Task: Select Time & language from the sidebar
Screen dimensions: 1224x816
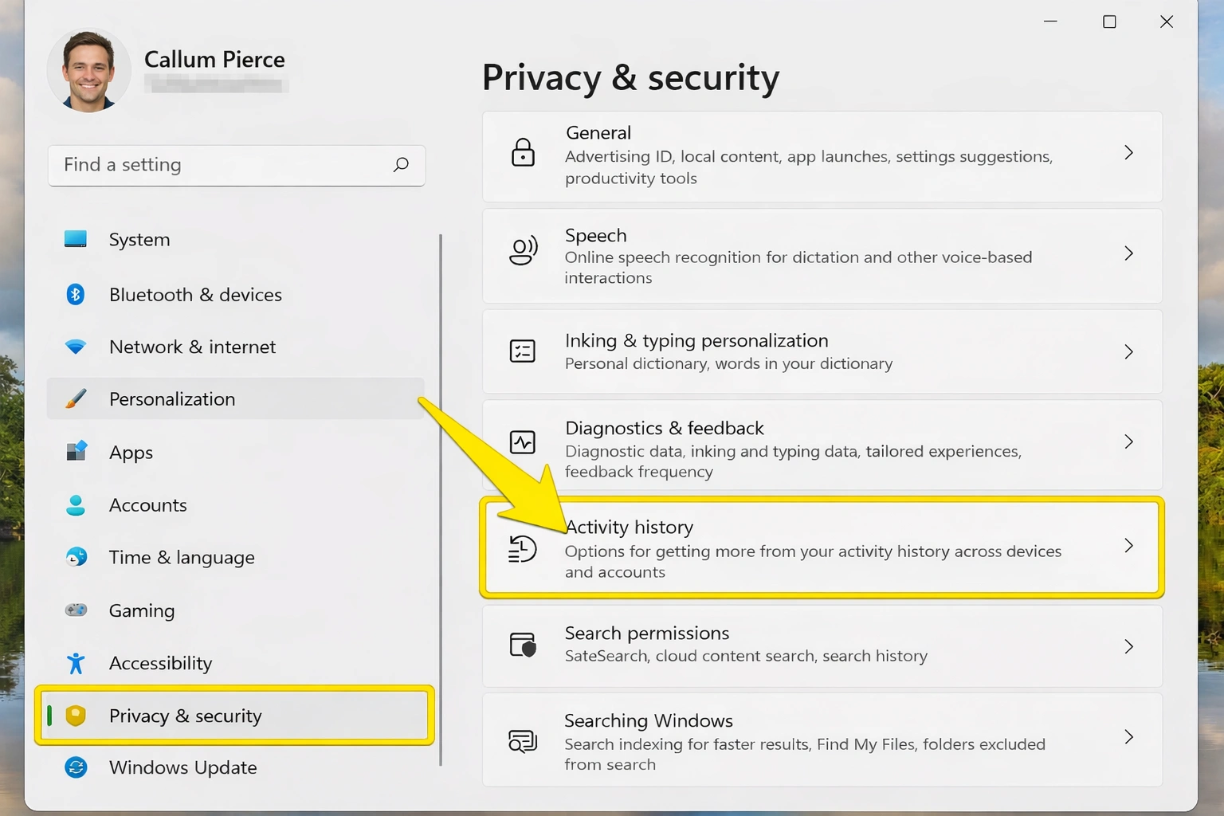Action: pyautogui.click(x=181, y=557)
